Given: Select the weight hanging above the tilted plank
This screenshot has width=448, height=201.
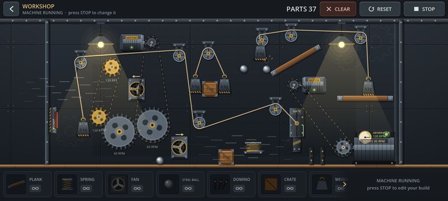Looking at the screenshot, I should click(x=260, y=52).
